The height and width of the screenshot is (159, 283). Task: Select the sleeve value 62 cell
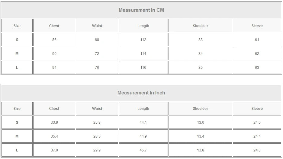click(257, 54)
